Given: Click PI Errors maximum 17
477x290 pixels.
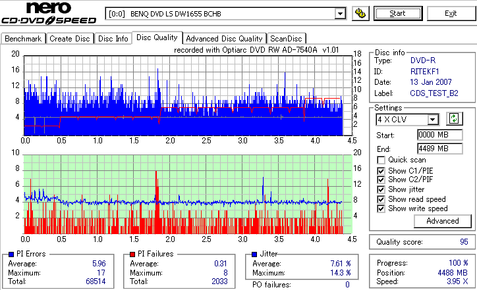Looking at the screenshot, I should click(101, 273).
